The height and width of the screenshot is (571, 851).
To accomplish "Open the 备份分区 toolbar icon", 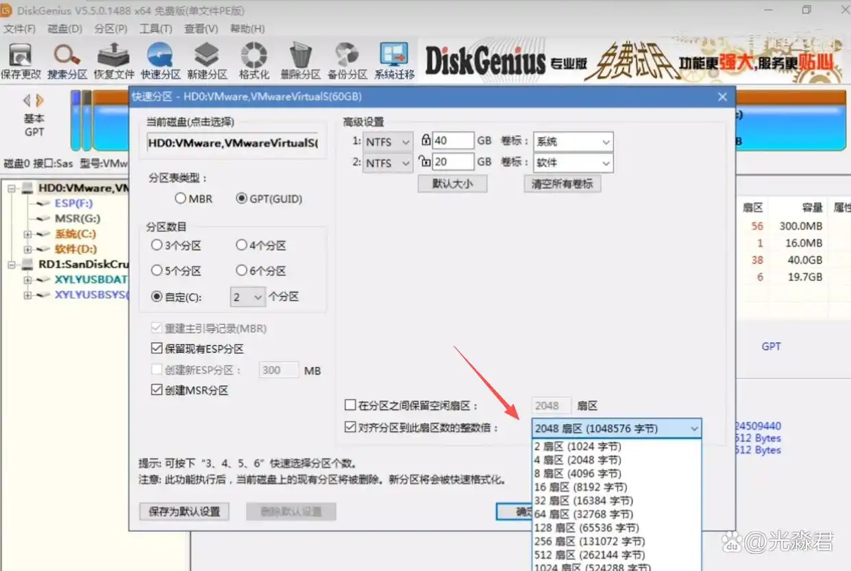I will (347, 60).
